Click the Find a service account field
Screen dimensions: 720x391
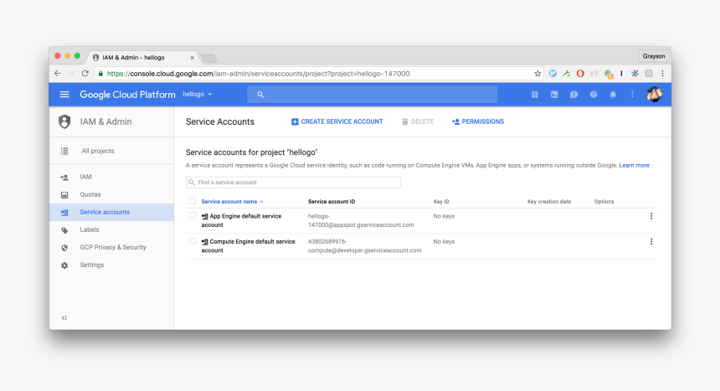tap(293, 183)
